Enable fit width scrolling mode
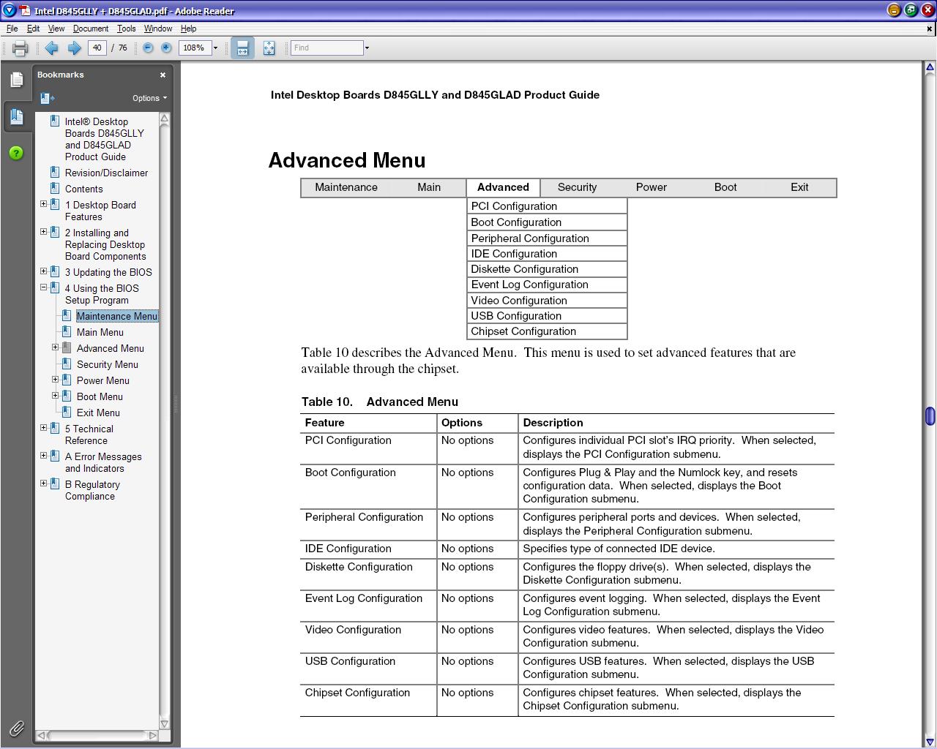This screenshot has width=937, height=749. [x=242, y=48]
